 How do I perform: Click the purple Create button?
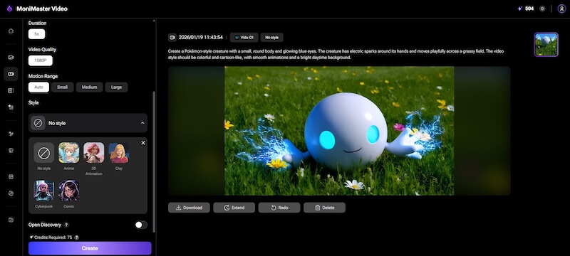pyautogui.click(x=90, y=248)
